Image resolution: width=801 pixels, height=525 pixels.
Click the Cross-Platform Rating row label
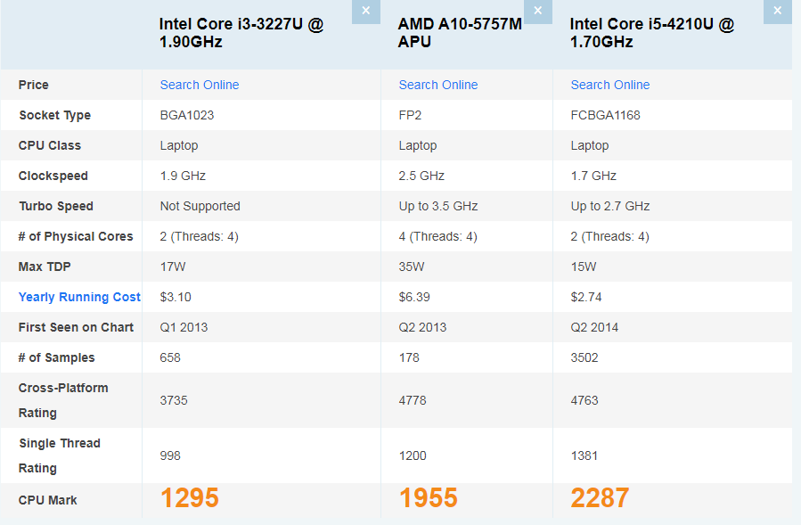pos(63,400)
